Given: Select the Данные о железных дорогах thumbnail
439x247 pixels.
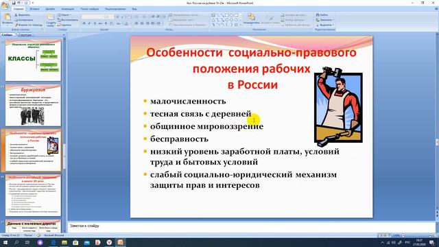Looking at the screenshot, I should [x=33, y=226].
